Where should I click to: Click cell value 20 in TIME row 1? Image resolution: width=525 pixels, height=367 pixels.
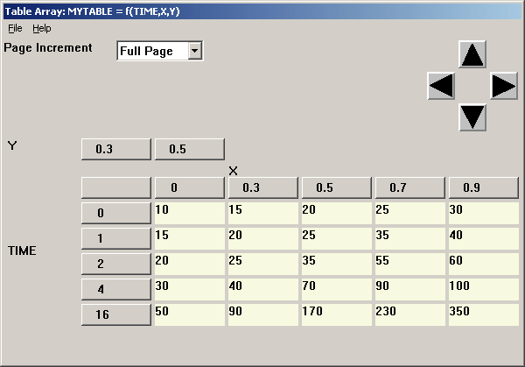pyautogui.click(x=263, y=238)
